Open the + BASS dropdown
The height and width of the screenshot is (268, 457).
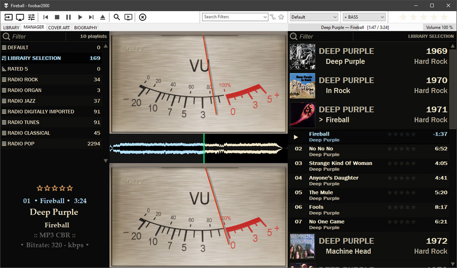click(364, 17)
